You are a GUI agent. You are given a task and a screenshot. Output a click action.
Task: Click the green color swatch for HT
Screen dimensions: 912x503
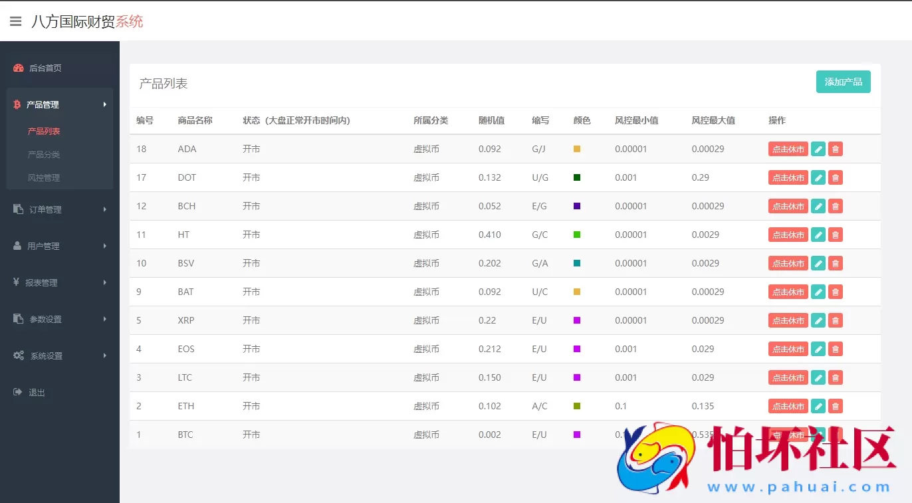577,235
